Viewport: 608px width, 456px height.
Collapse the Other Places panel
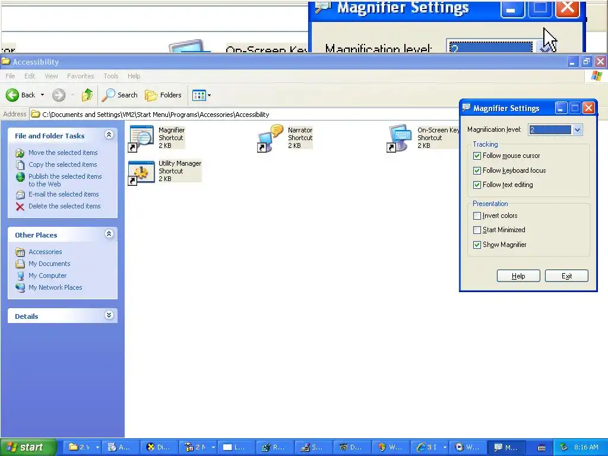click(109, 234)
